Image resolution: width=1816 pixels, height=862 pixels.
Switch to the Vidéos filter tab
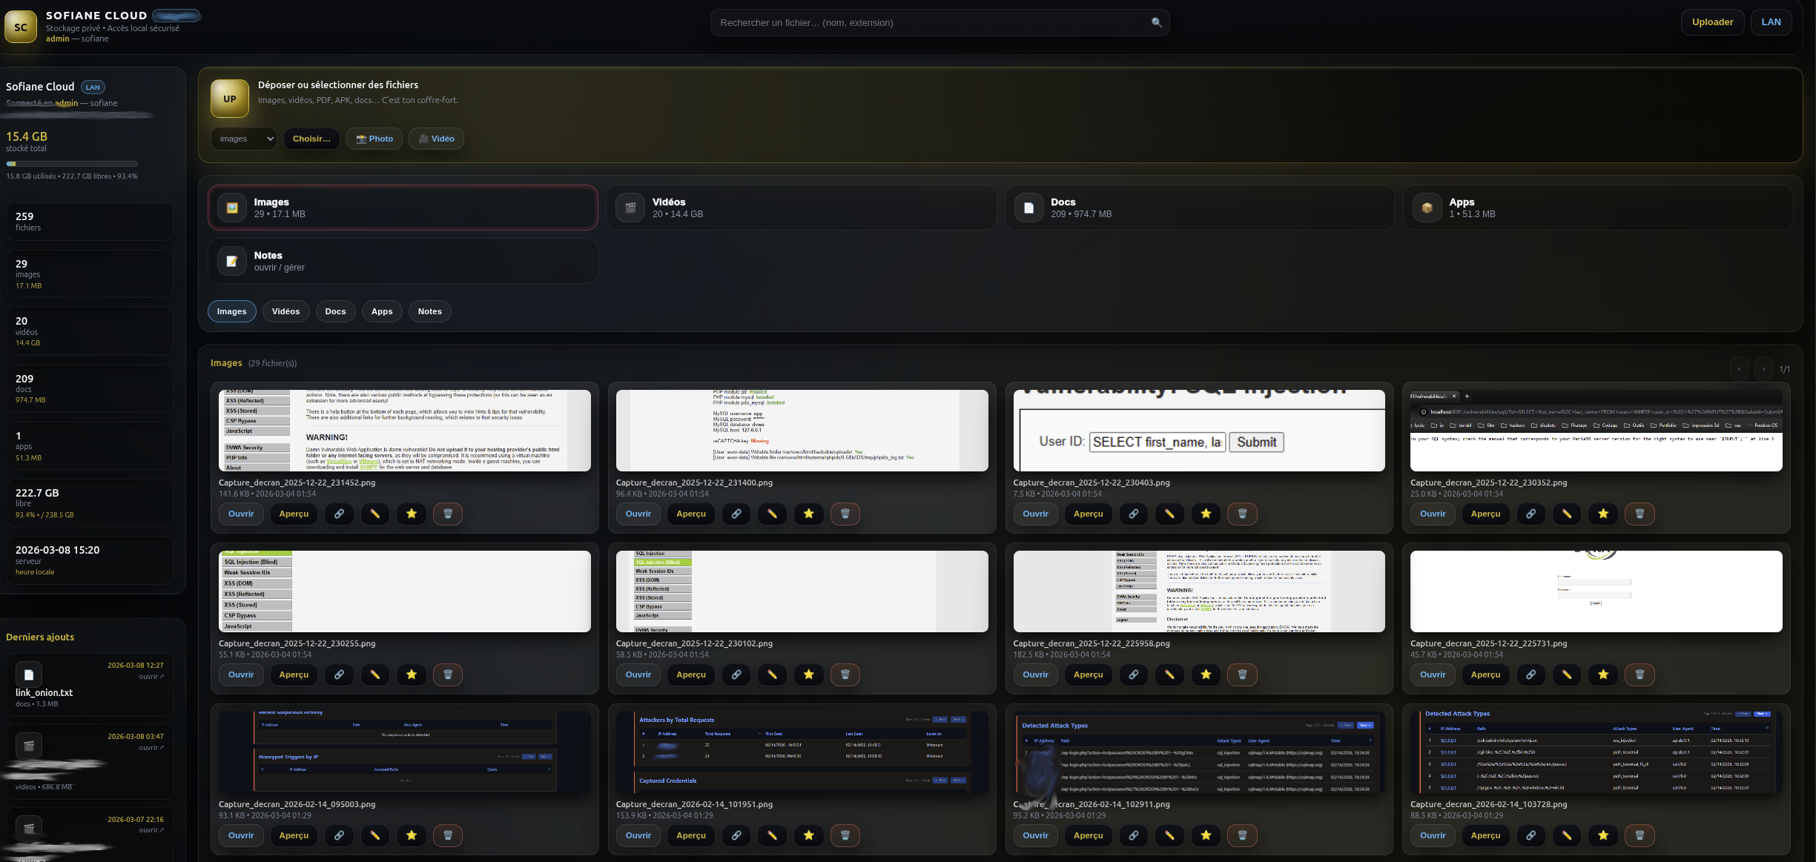click(285, 311)
